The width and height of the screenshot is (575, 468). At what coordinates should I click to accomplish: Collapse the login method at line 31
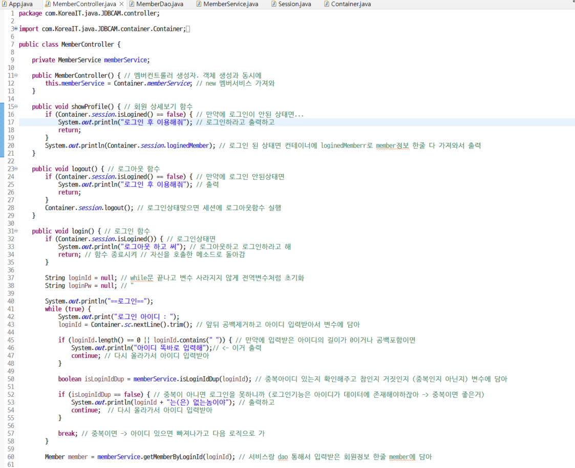[16, 231]
